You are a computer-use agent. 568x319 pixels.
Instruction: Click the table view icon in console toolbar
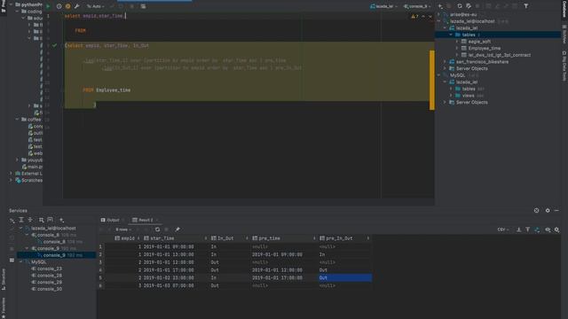point(143,6)
